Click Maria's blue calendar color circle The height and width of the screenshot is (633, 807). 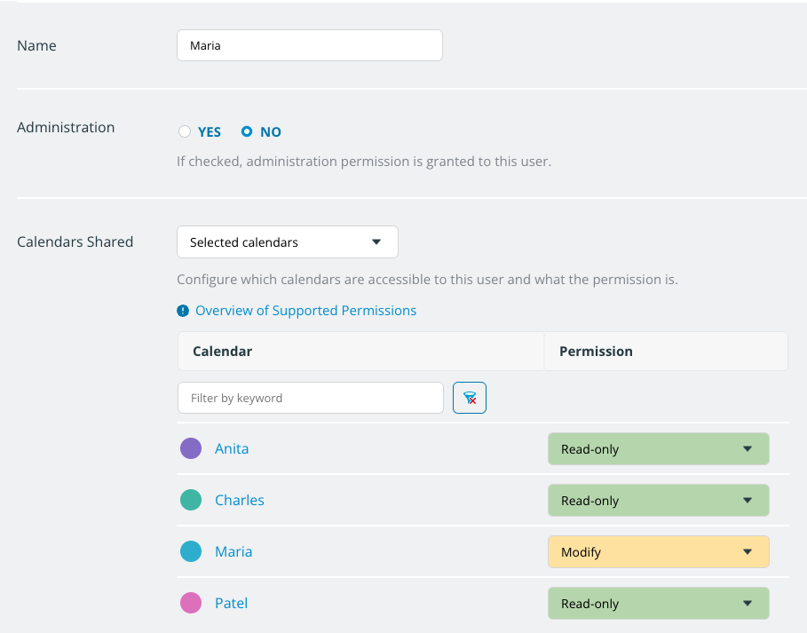click(191, 551)
